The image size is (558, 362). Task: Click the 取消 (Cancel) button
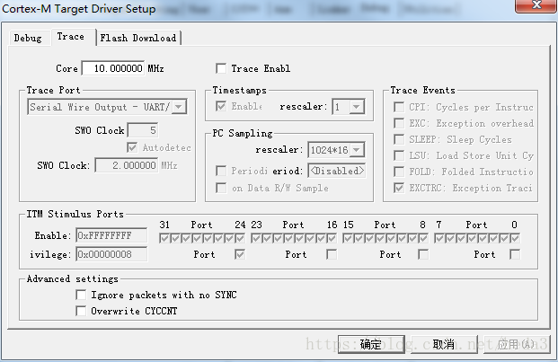444,344
